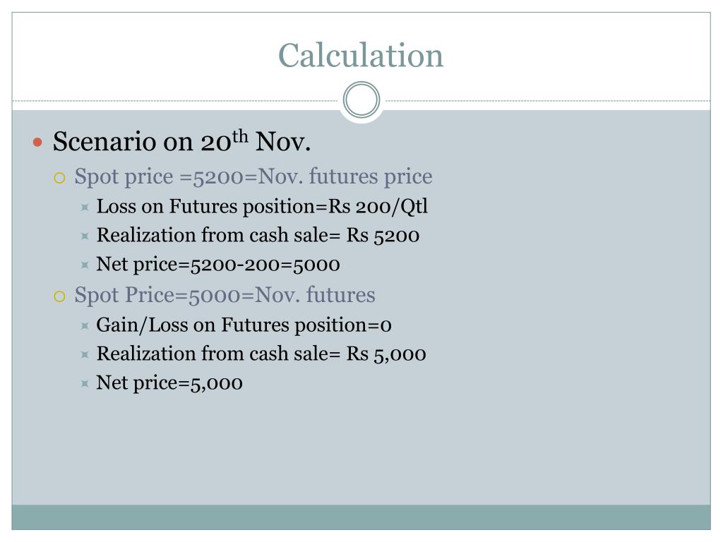Select Spot price =5200=Nov. futures price line
Viewport: 723px width, 542px height.
(x=253, y=176)
